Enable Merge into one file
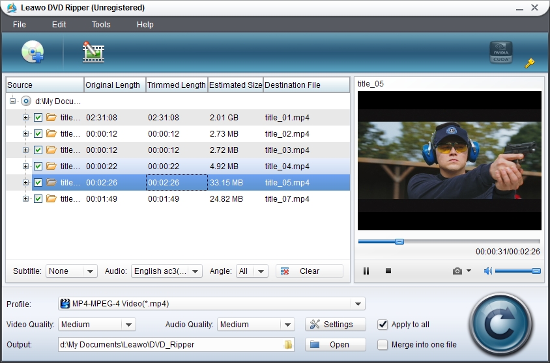550x363 pixels. click(x=383, y=345)
